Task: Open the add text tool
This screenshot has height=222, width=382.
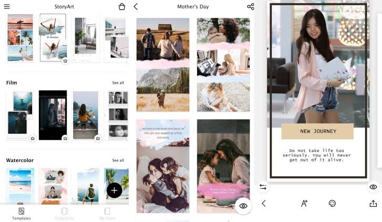Action: [x=304, y=203]
